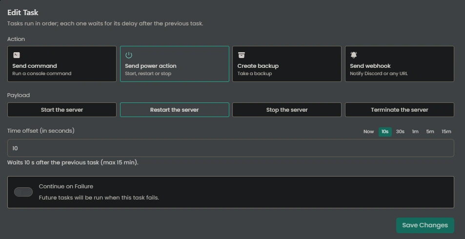This screenshot has width=465, height=239.
Task: Choose the 5m offset preset
Action: point(430,132)
